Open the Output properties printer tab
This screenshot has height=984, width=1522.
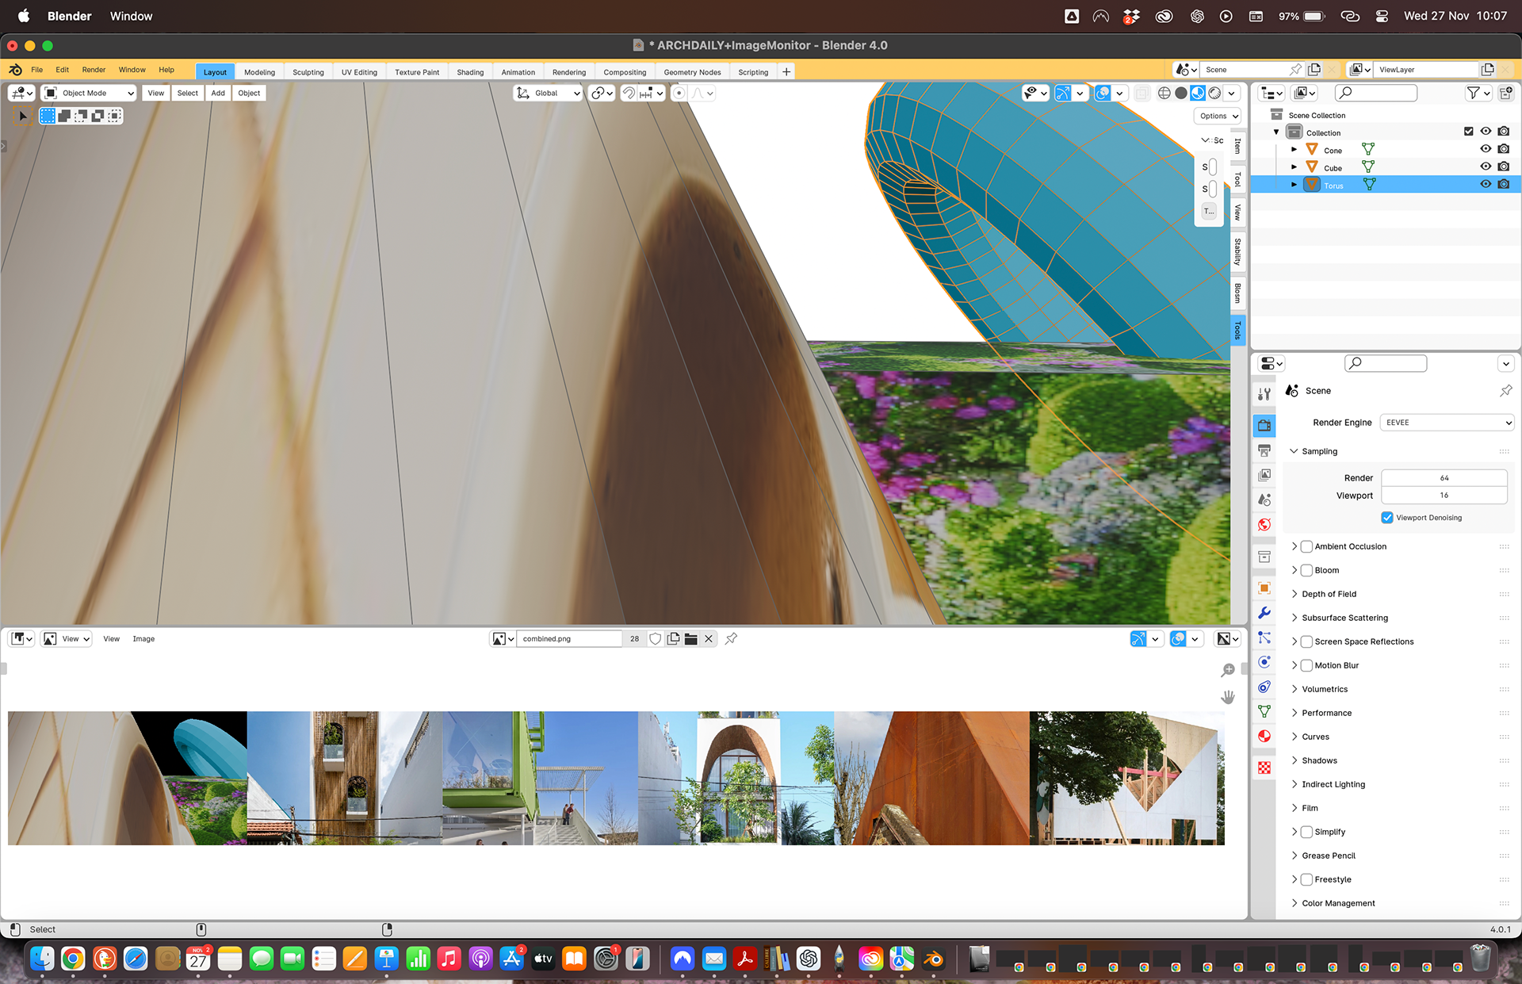click(x=1264, y=450)
